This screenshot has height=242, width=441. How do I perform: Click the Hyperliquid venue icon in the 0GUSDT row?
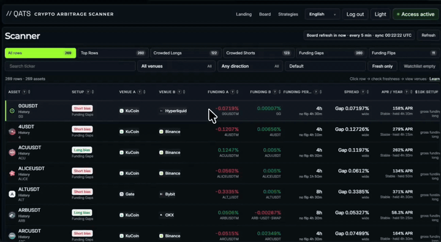coord(162,111)
